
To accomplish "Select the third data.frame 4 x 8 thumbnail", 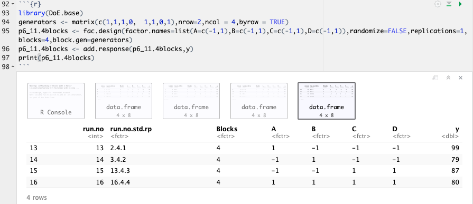I will 259,101.
